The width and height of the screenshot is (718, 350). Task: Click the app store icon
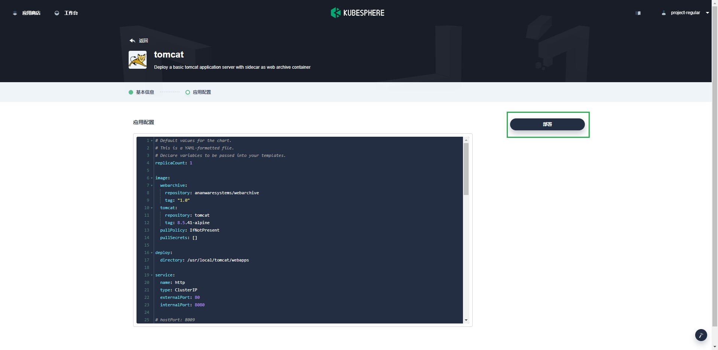pos(15,13)
